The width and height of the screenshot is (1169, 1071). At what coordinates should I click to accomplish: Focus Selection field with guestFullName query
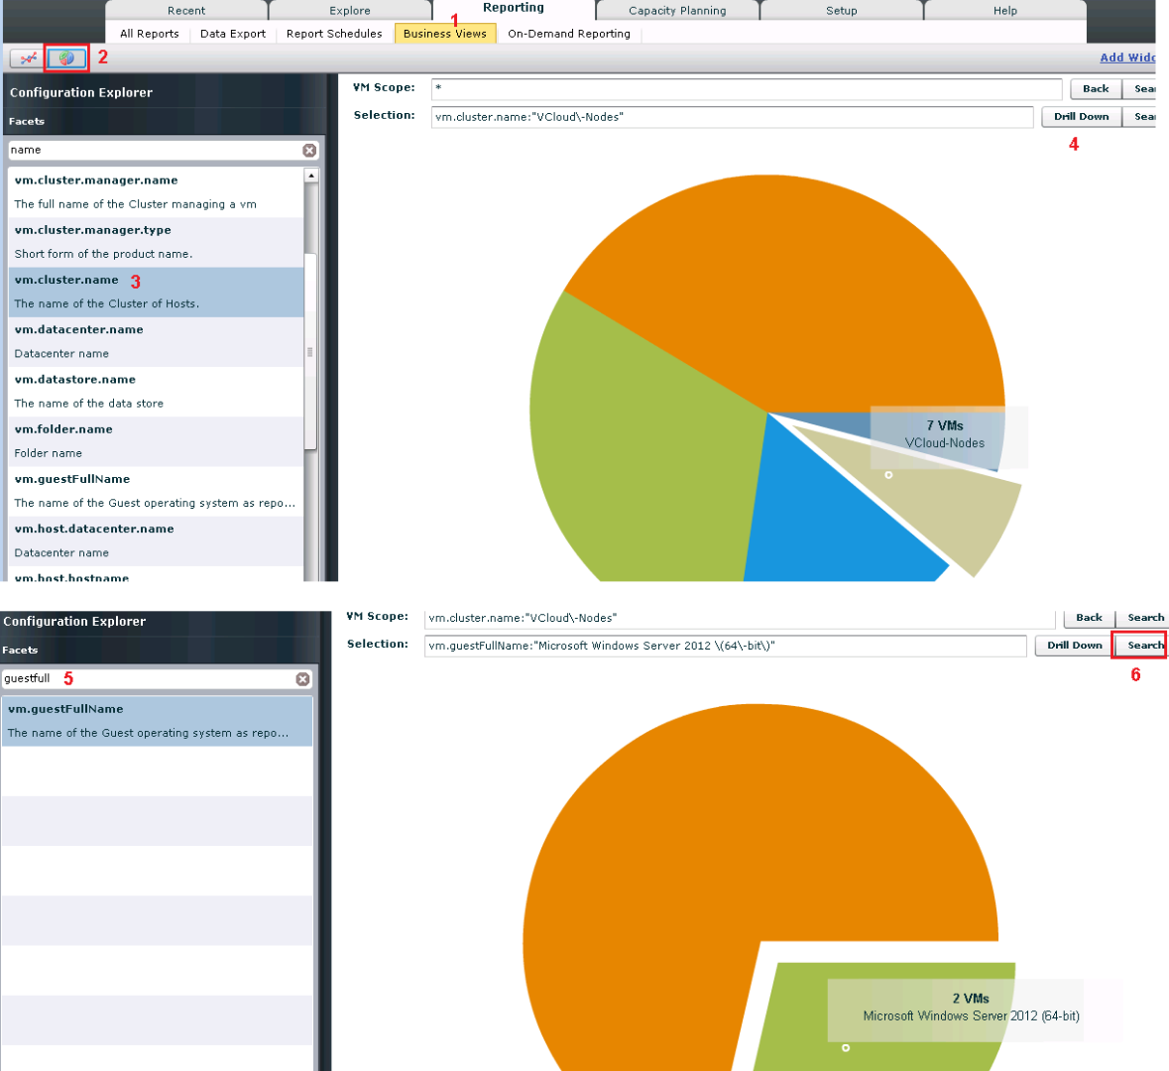point(726,646)
